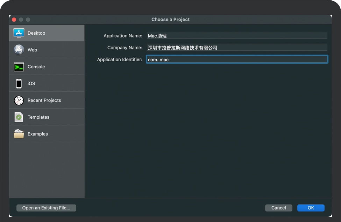Open Recent Projects clock icon

[19, 100]
